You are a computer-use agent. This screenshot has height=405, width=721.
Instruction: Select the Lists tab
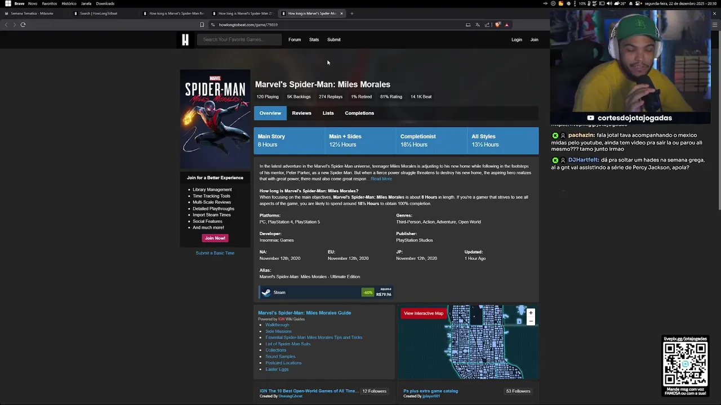click(x=328, y=113)
